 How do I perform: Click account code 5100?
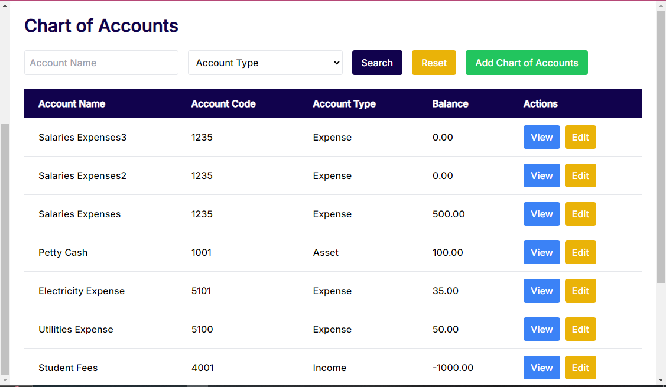pyautogui.click(x=202, y=329)
